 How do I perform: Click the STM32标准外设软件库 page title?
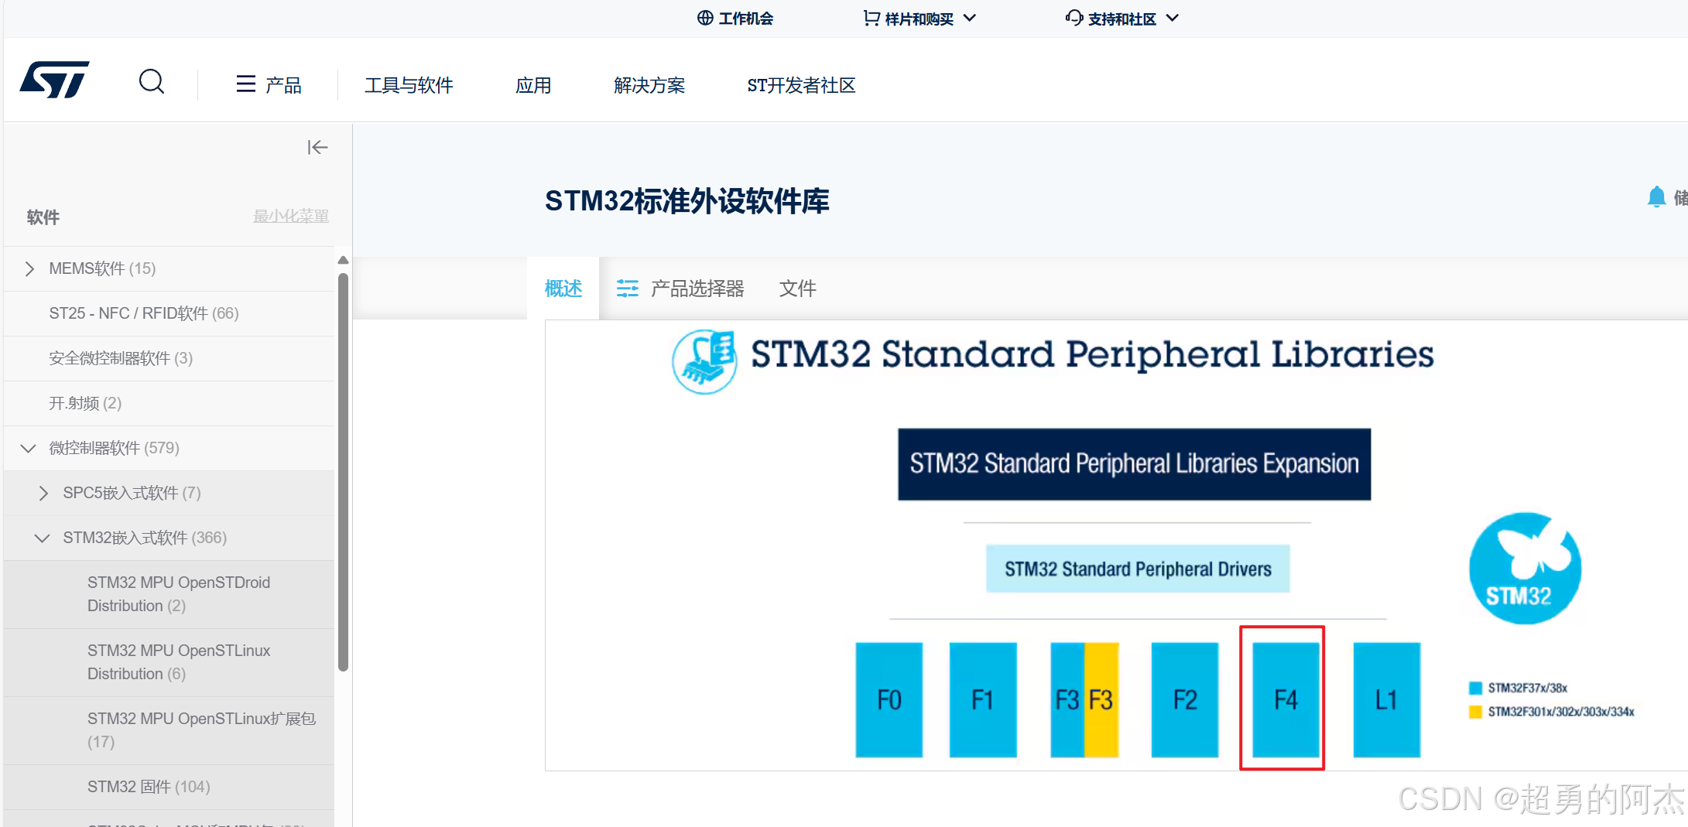(686, 201)
